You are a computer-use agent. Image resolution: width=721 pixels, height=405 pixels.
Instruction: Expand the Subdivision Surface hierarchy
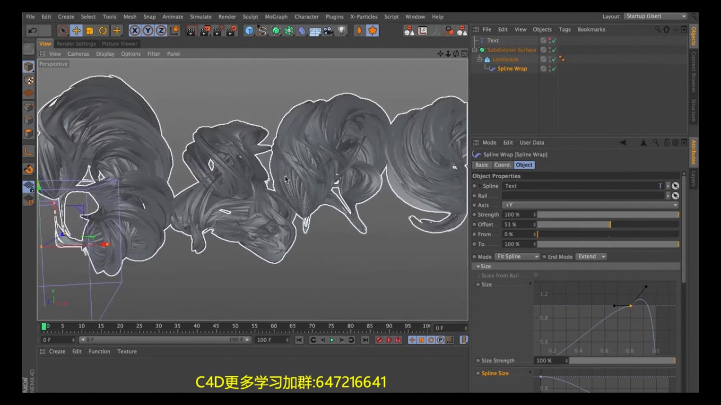click(475, 49)
